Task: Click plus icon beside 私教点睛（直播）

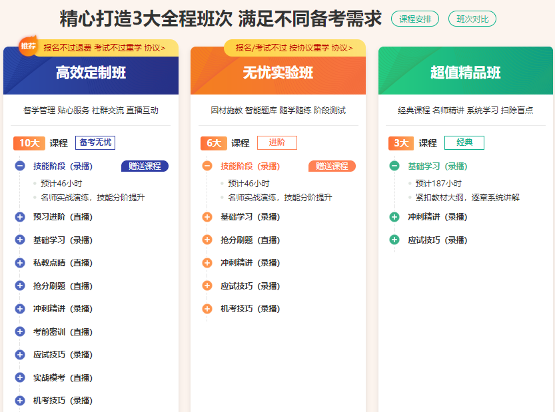Action: [20, 263]
